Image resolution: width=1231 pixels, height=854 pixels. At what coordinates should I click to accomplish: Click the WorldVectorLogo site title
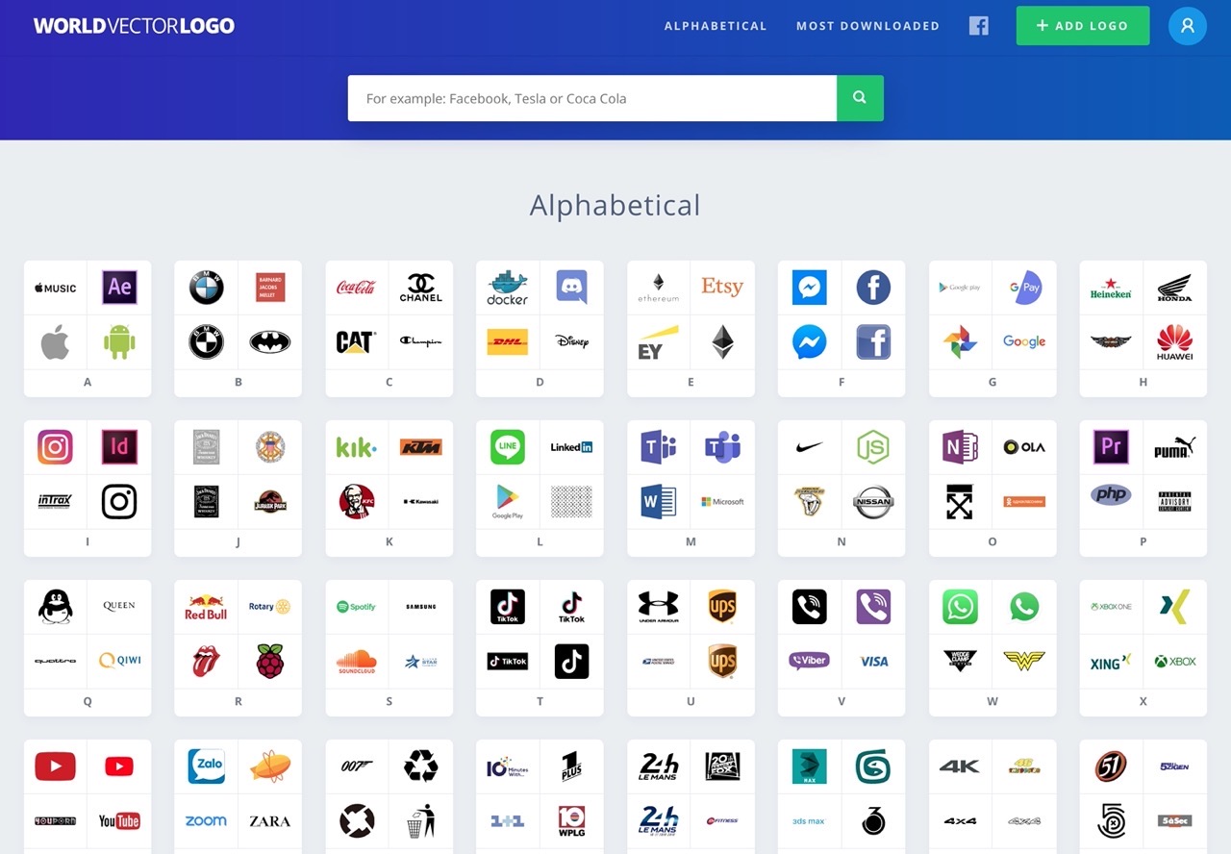134,26
